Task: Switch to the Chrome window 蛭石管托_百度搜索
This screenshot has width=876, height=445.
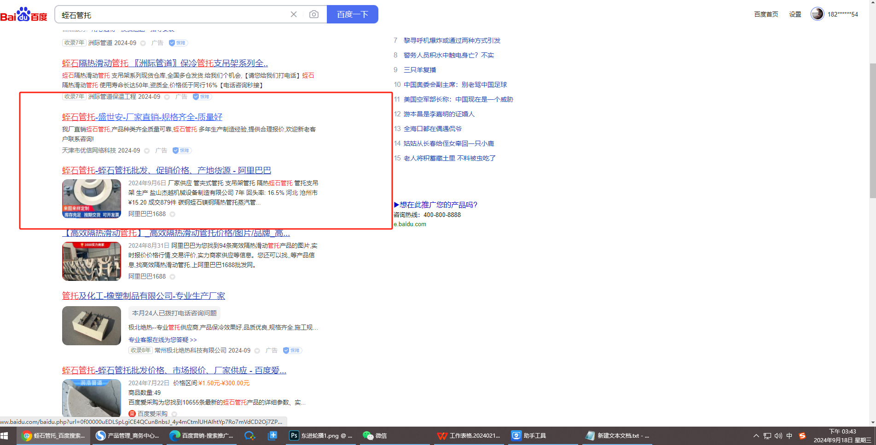Action: pos(53,435)
